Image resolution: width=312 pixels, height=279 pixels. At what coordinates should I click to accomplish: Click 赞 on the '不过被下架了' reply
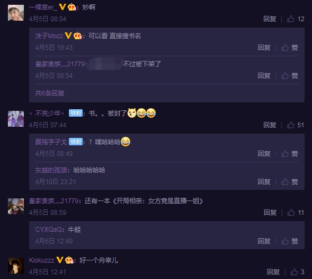coord(290,76)
